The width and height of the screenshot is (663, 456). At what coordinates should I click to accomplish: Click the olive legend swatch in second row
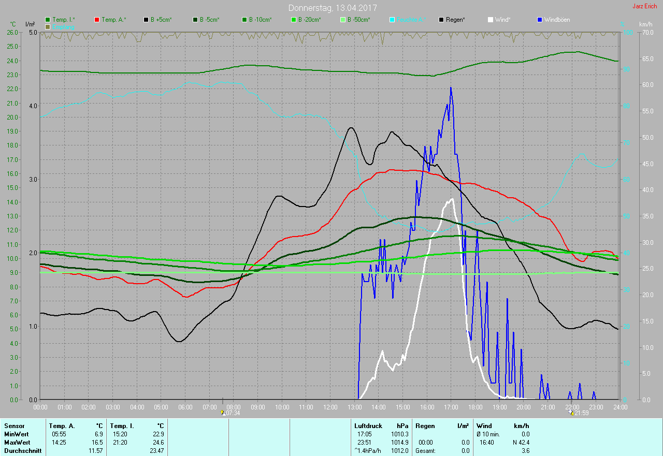(48, 26)
